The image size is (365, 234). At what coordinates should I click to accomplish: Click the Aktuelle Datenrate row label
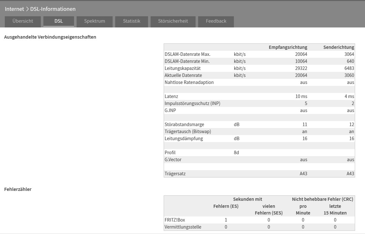pos(183,75)
